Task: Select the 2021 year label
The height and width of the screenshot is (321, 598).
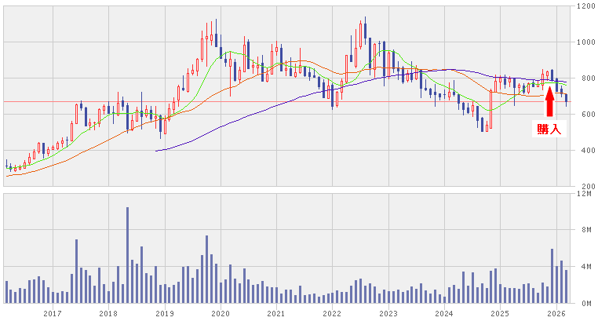Action: click(x=275, y=314)
